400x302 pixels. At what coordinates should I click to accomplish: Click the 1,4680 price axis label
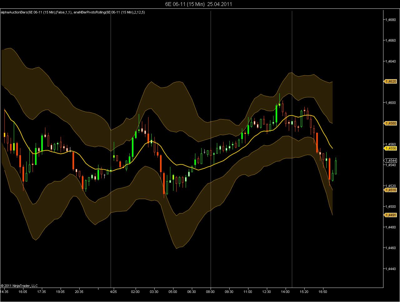(x=391, y=20)
